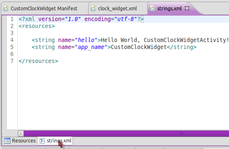This screenshot has width=229, height=149.
Task: Click line number 1 in the gutter
Action: point(12,19)
